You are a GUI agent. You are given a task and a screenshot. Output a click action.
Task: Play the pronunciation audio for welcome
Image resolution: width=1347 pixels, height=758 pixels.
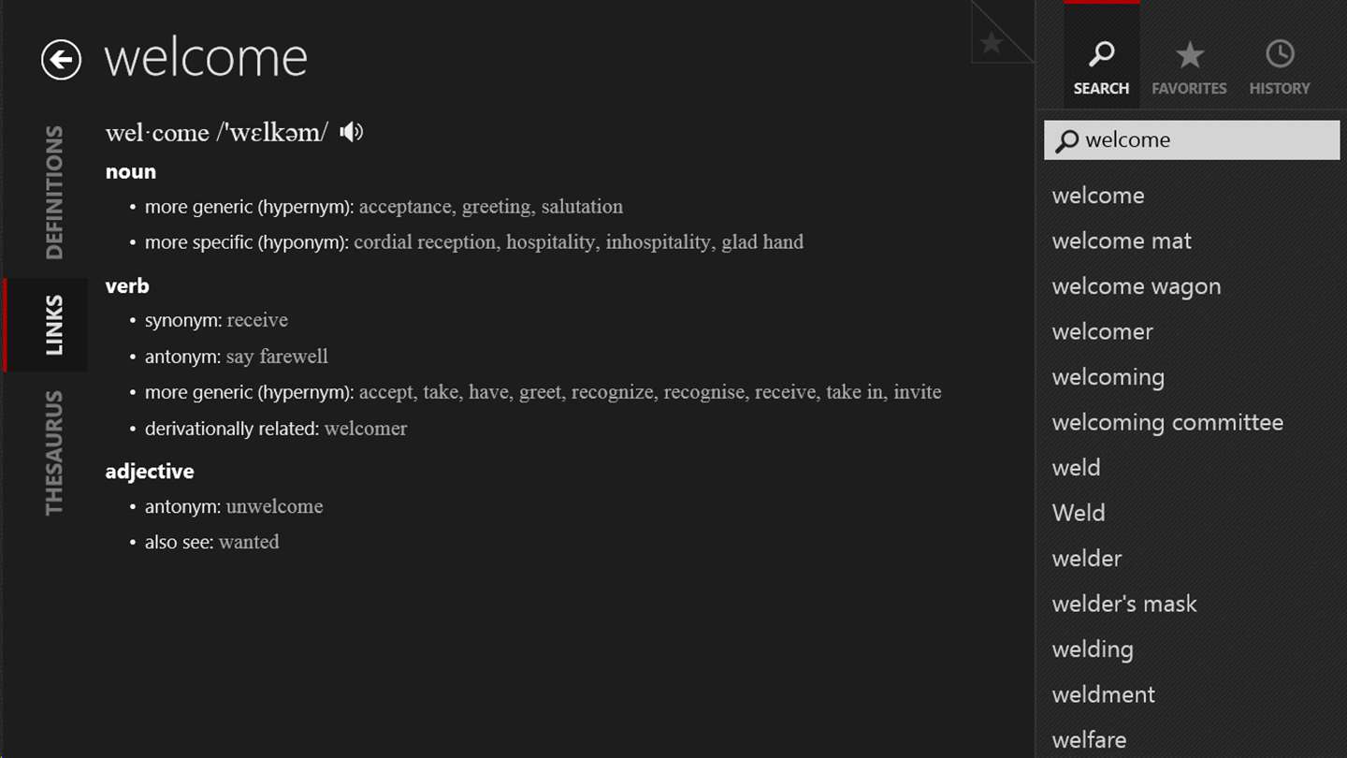click(x=351, y=132)
